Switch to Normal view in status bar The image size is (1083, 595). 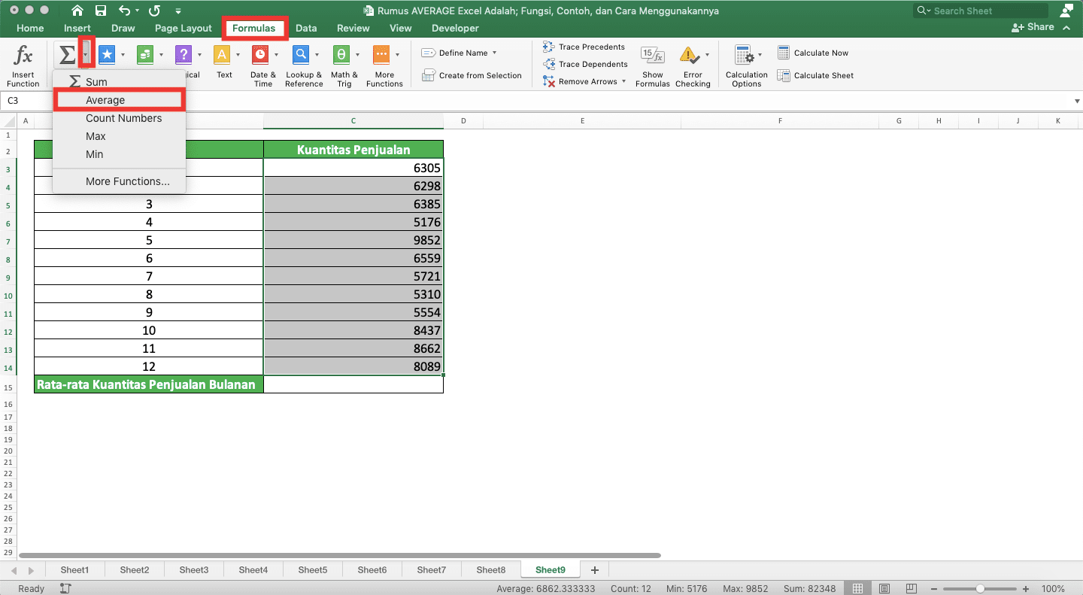tap(857, 589)
